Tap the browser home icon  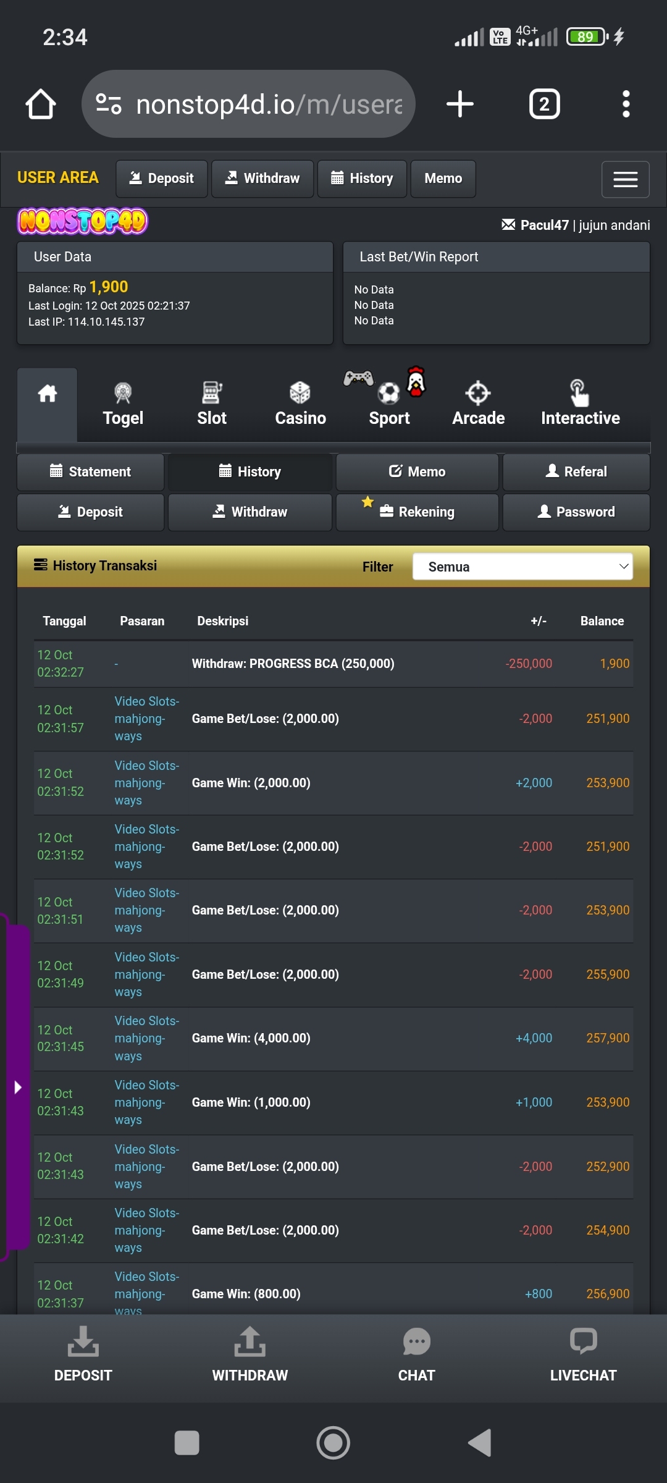41,104
